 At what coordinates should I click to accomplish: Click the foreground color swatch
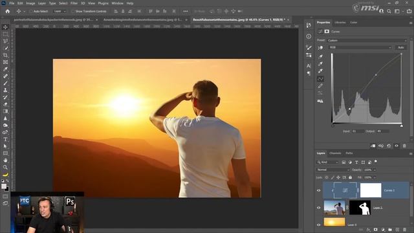4,186
